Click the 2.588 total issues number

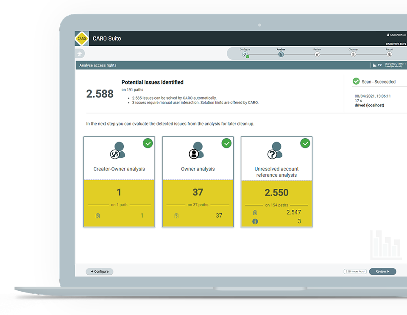tap(100, 94)
